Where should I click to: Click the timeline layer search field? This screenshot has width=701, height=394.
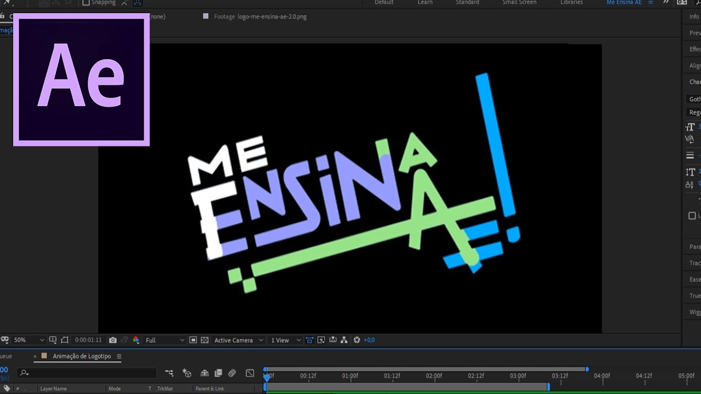[x=88, y=373]
